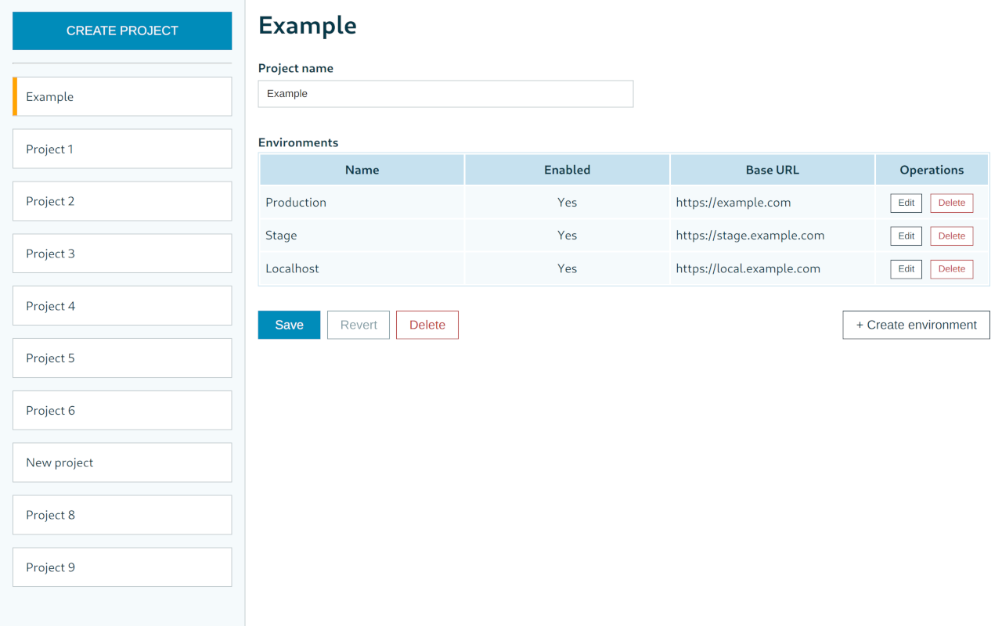Click the Project name input field

pos(445,94)
